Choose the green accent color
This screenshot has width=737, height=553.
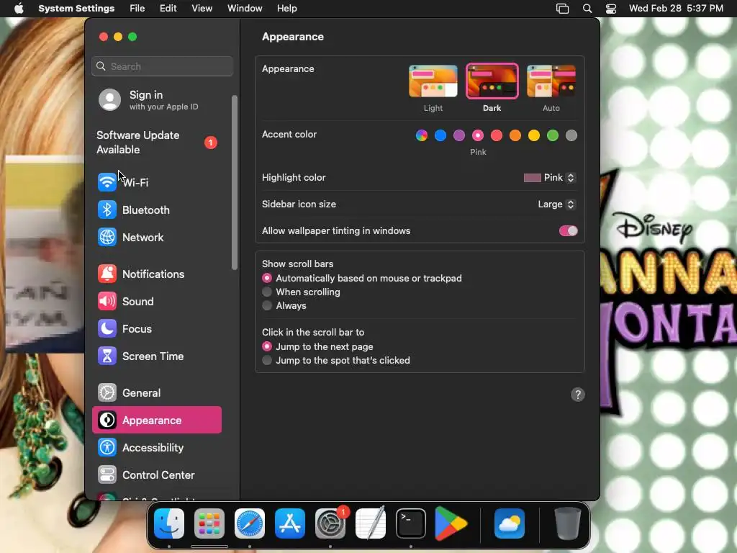pyautogui.click(x=553, y=135)
